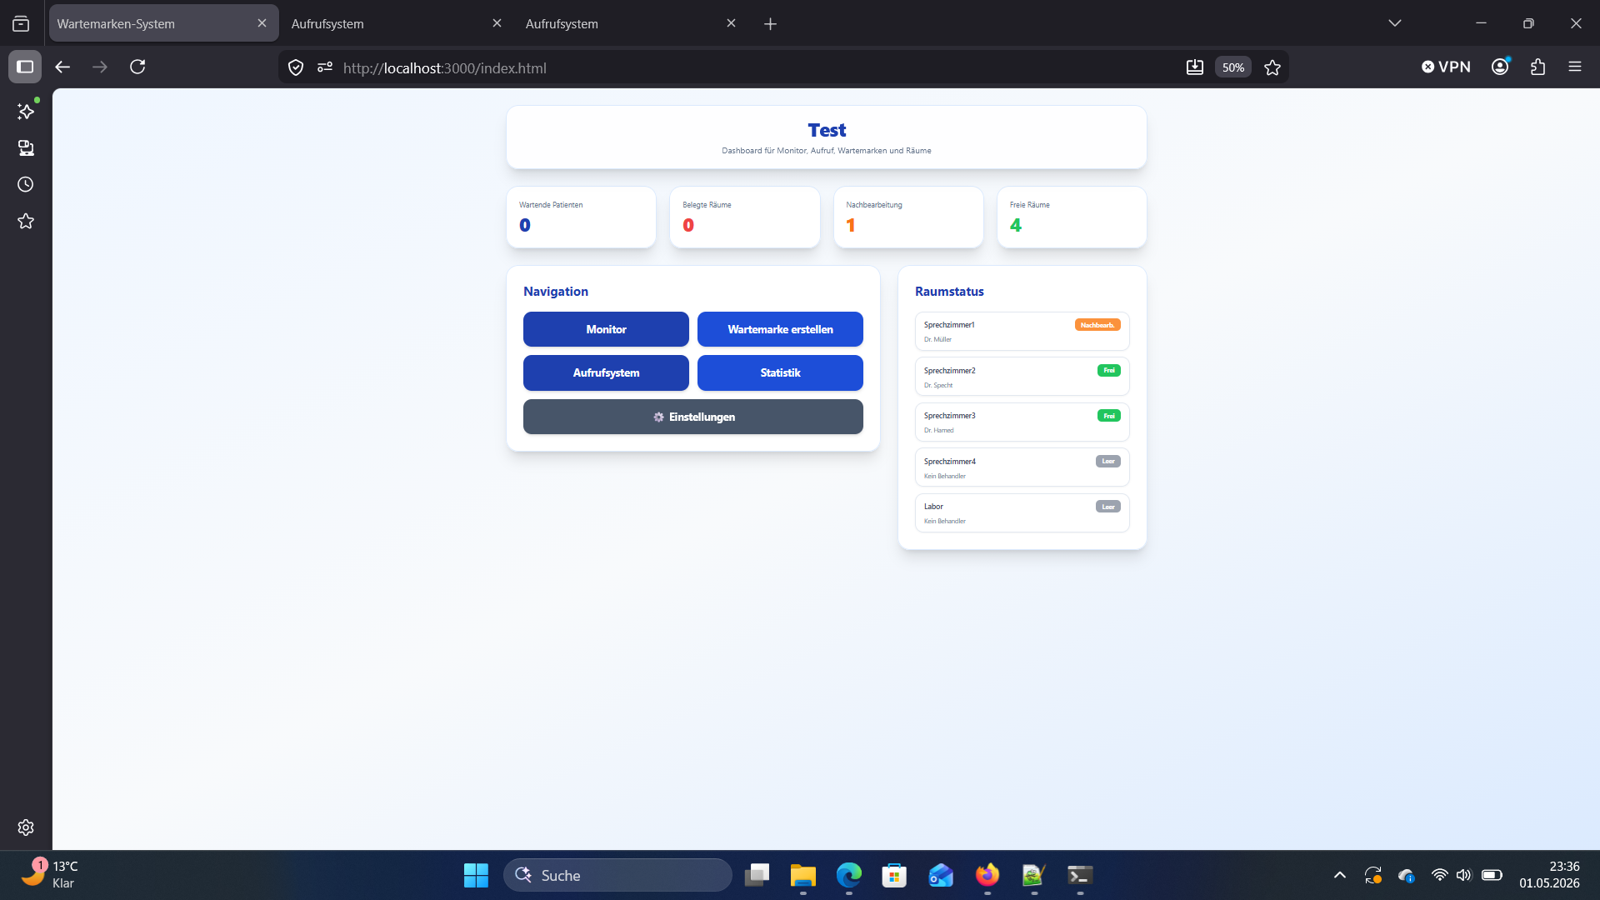Open the Aufrufsystem navigation button
This screenshot has height=900, width=1600.
tap(606, 372)
